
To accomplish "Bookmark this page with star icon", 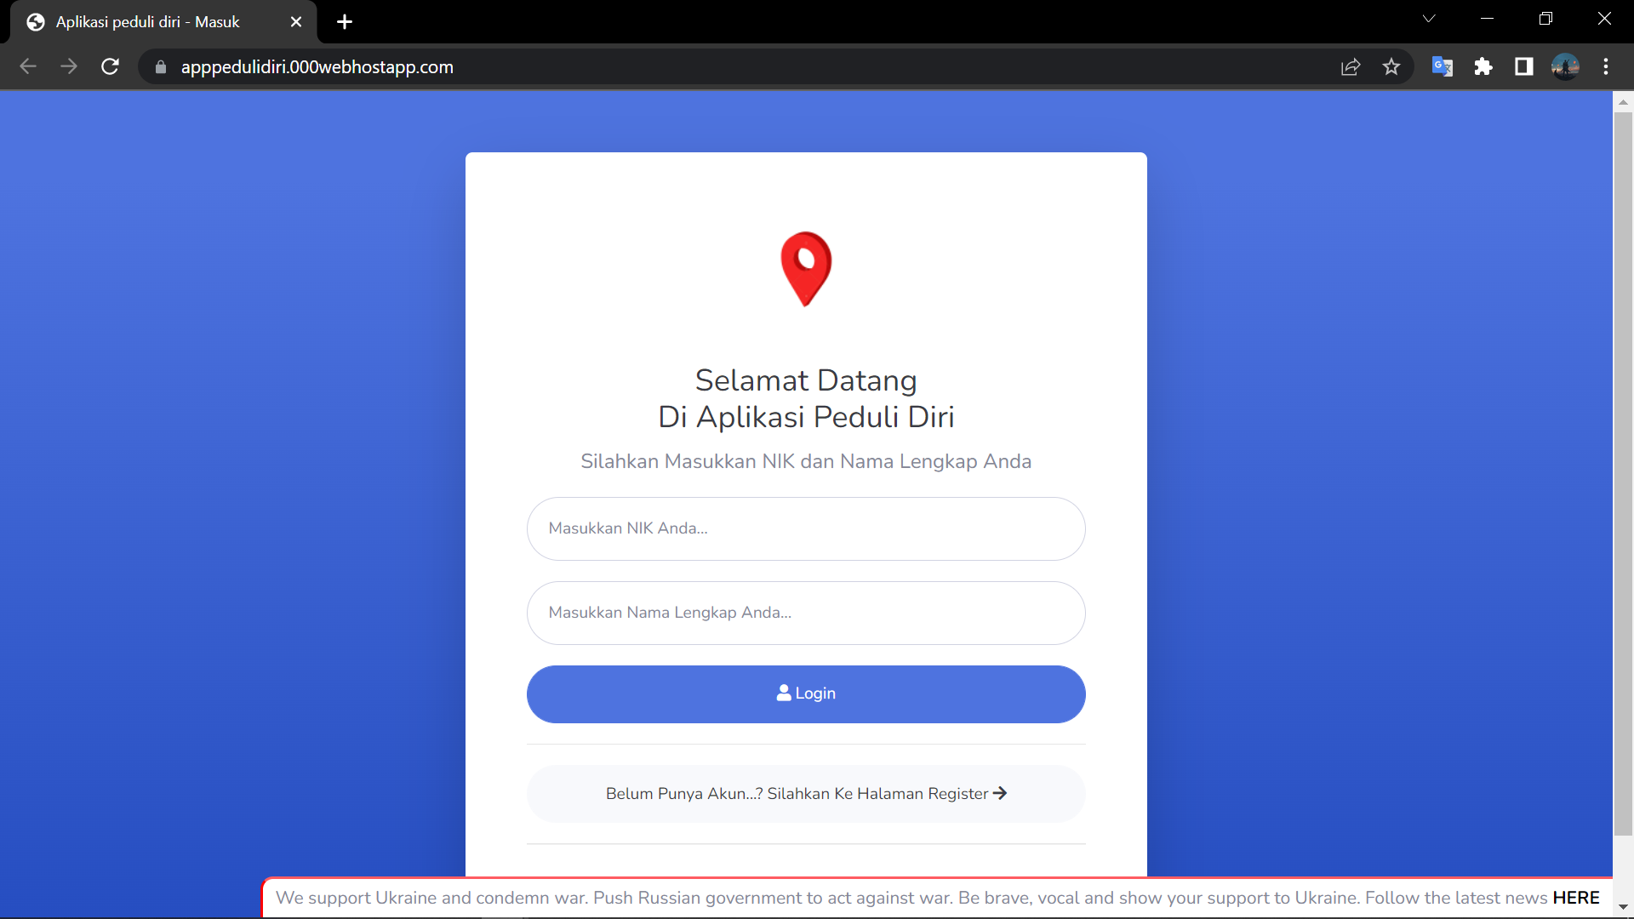I will [x=1391, y=66].
